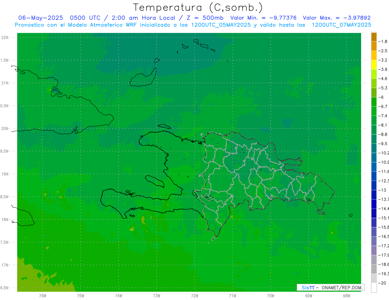Viewport: 389px width, 300px height.
Task: Select the teal swatch between -9.5 and -10.2
Action: pyautogui.click(x=374, y=148)
